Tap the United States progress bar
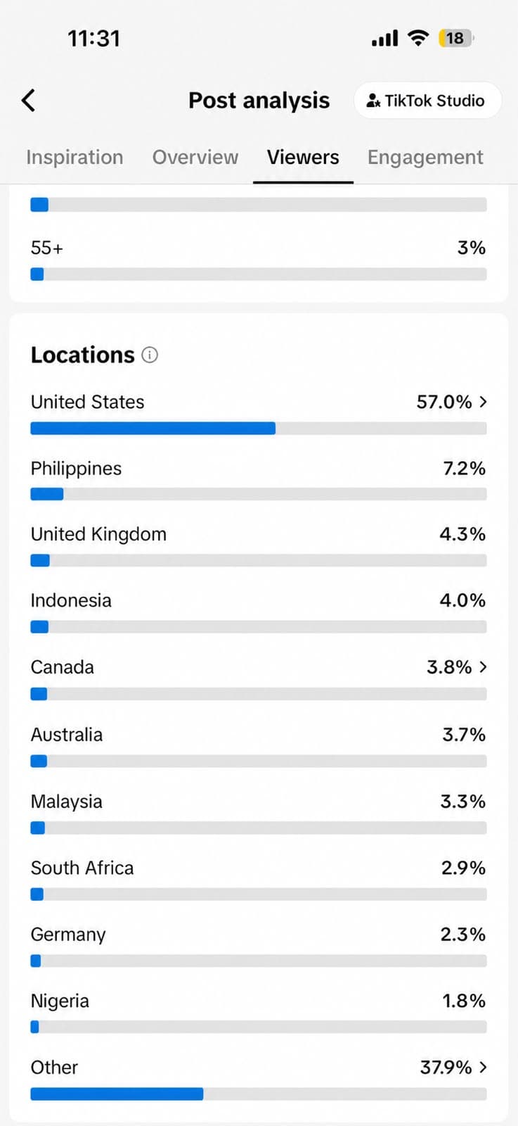The height and width of the screenshot is (1126, 518). point(259,429)
